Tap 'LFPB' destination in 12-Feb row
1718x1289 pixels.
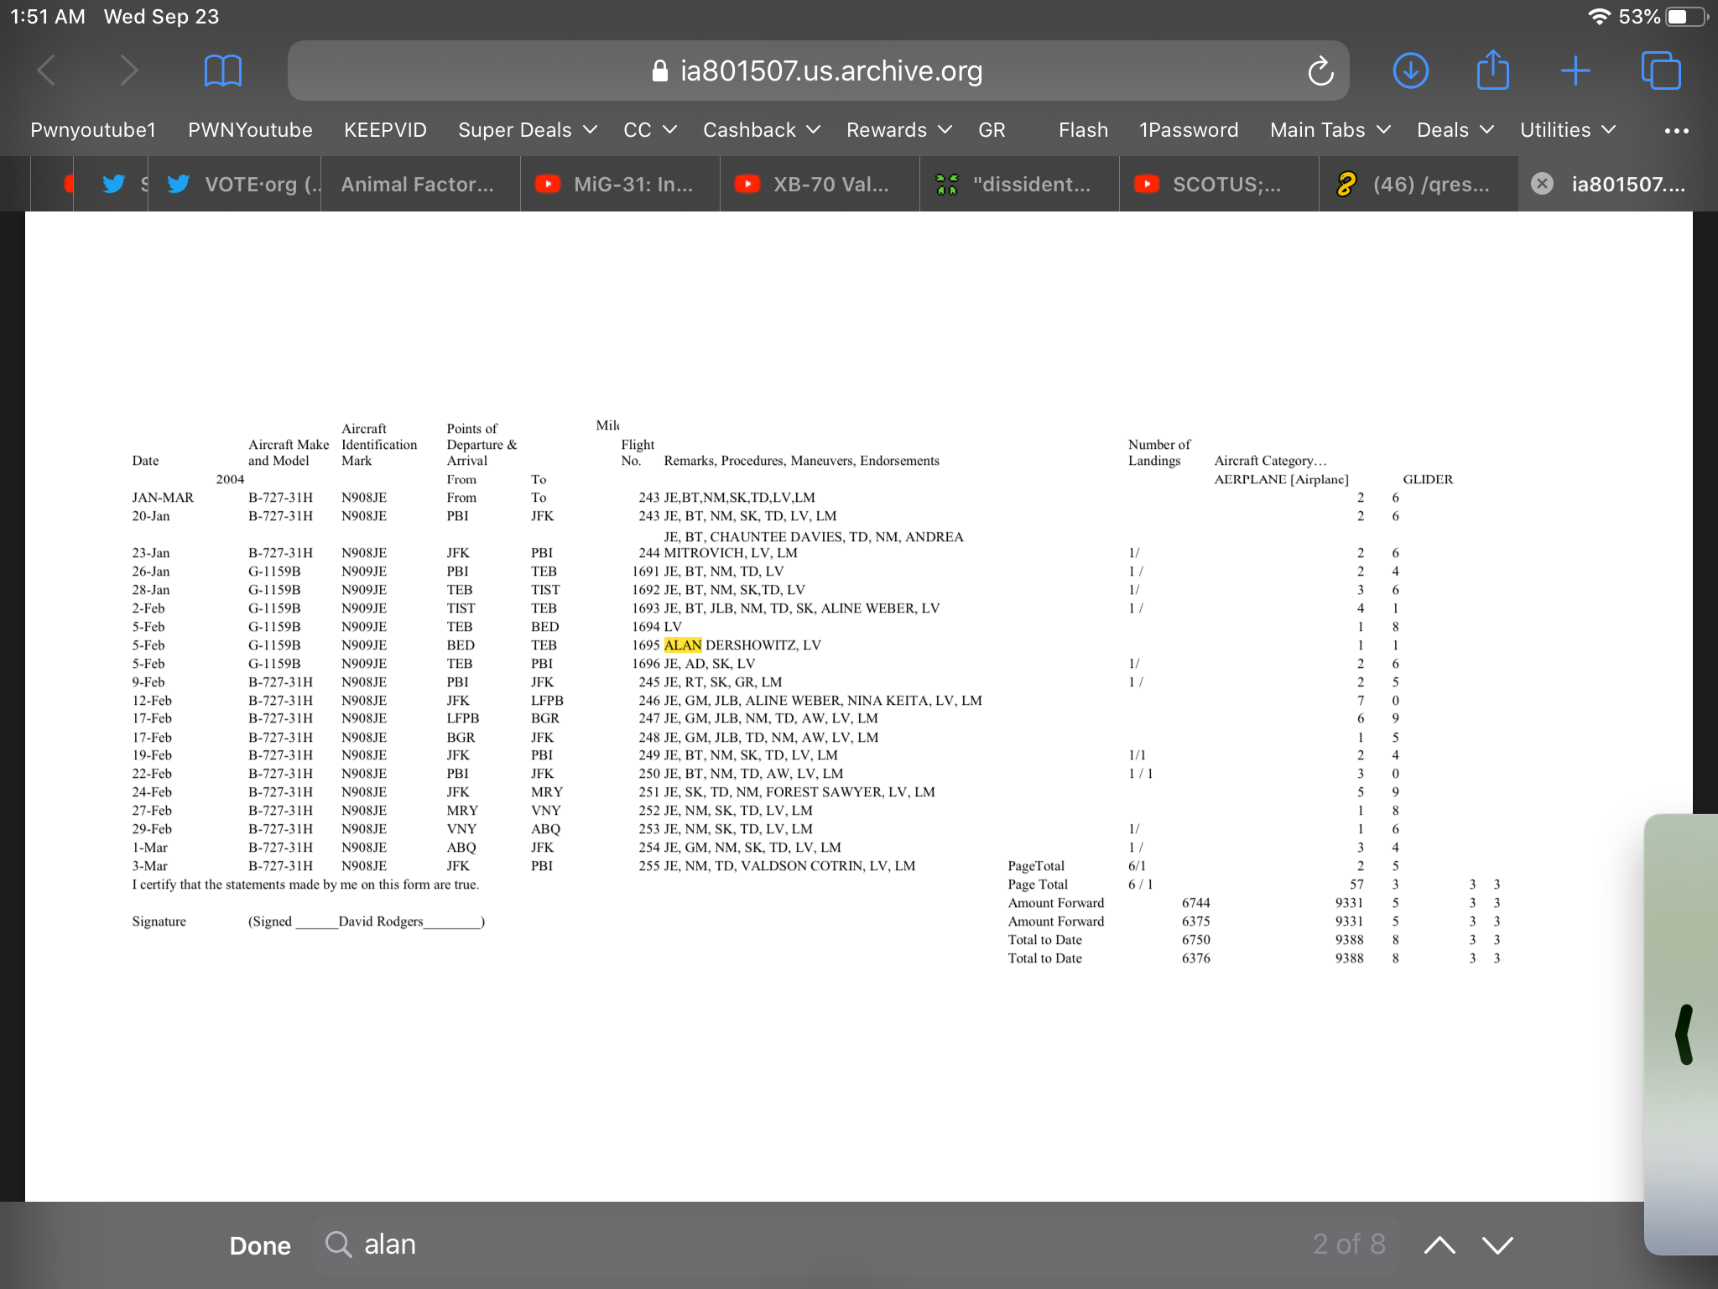click(x=547, y=701)
